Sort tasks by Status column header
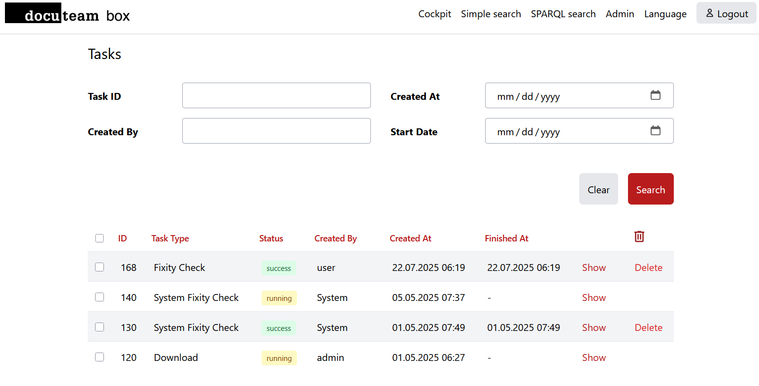This screenshot has height=386, width=759. pos(271,238)
